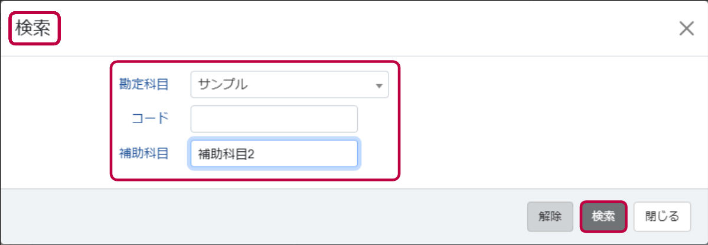
Task: Click the コード field label
Action: pyautogui.click(x=151, y=118)
